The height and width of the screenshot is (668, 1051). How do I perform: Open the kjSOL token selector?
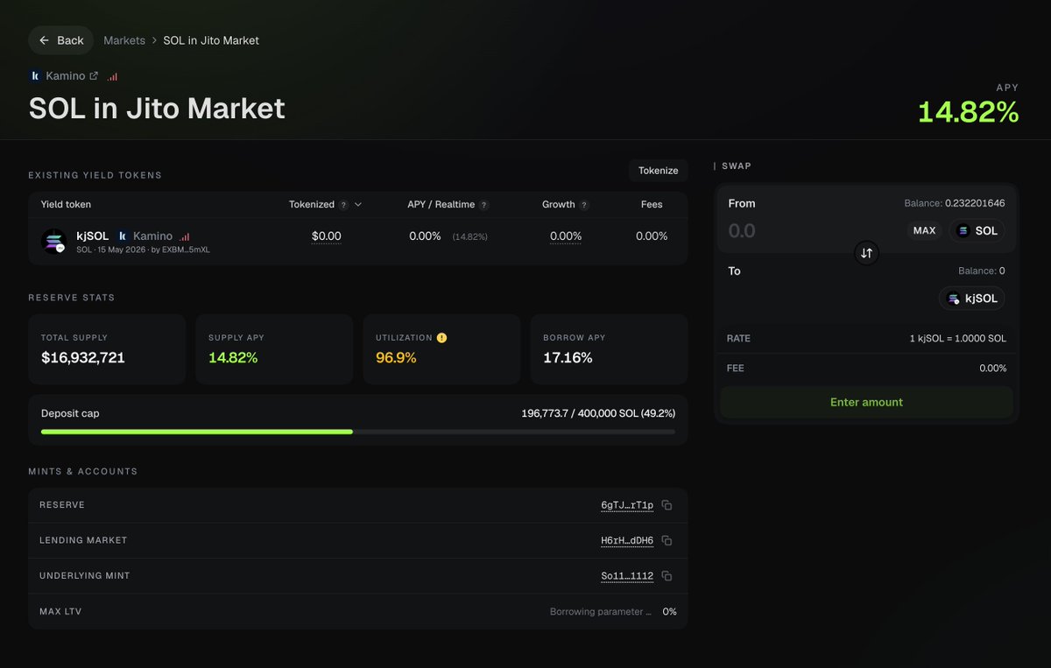[x=972, y=299]
